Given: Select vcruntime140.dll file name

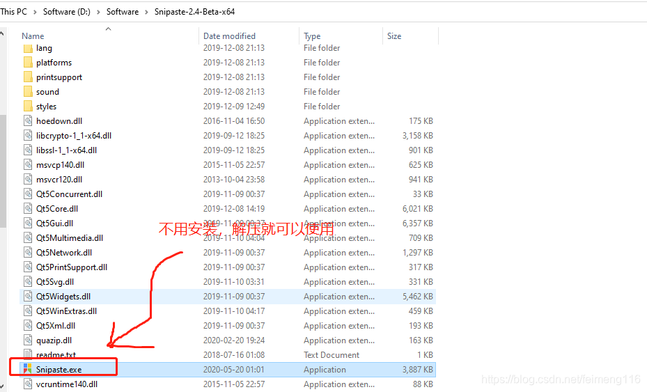Looking at the screenshot, I should [x=67, y=384].
